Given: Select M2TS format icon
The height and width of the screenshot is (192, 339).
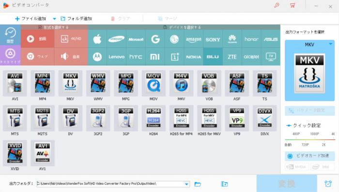Looking at the screenshot, I should coord(43,118).
